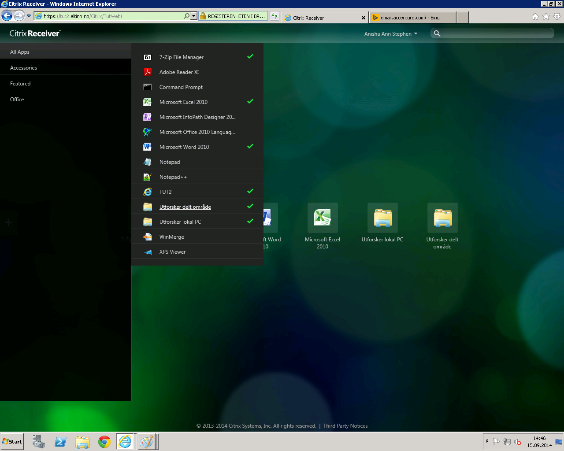Click the refresh button beside address bar
This screenshot has width=564, height=451.
[x=275, y=16]
